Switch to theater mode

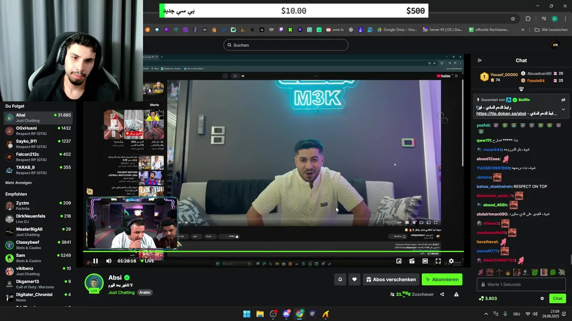point(425,261)
